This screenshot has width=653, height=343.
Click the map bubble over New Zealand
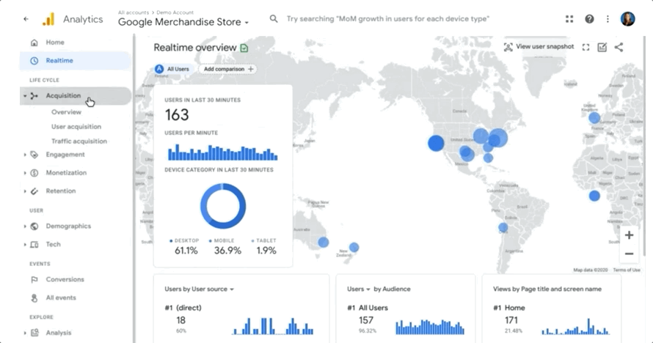tap(354, 248)
